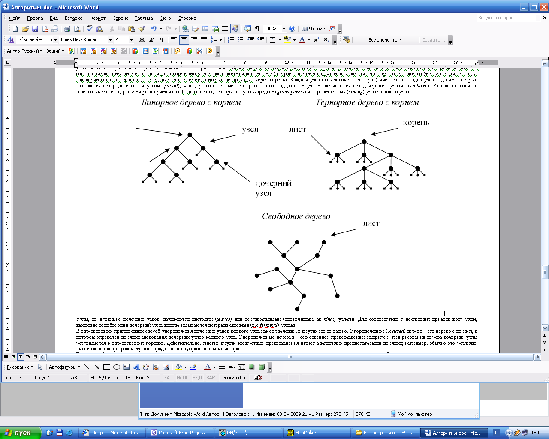Open Microsoft Word help
This screenshot has width=549, height=439.
pyautogui.click(x=292, y=29)
